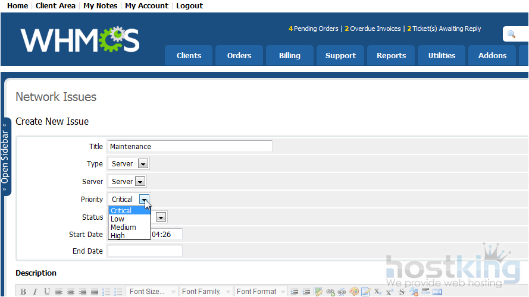Select Medium from the Priority list

(x=123, y=228)
